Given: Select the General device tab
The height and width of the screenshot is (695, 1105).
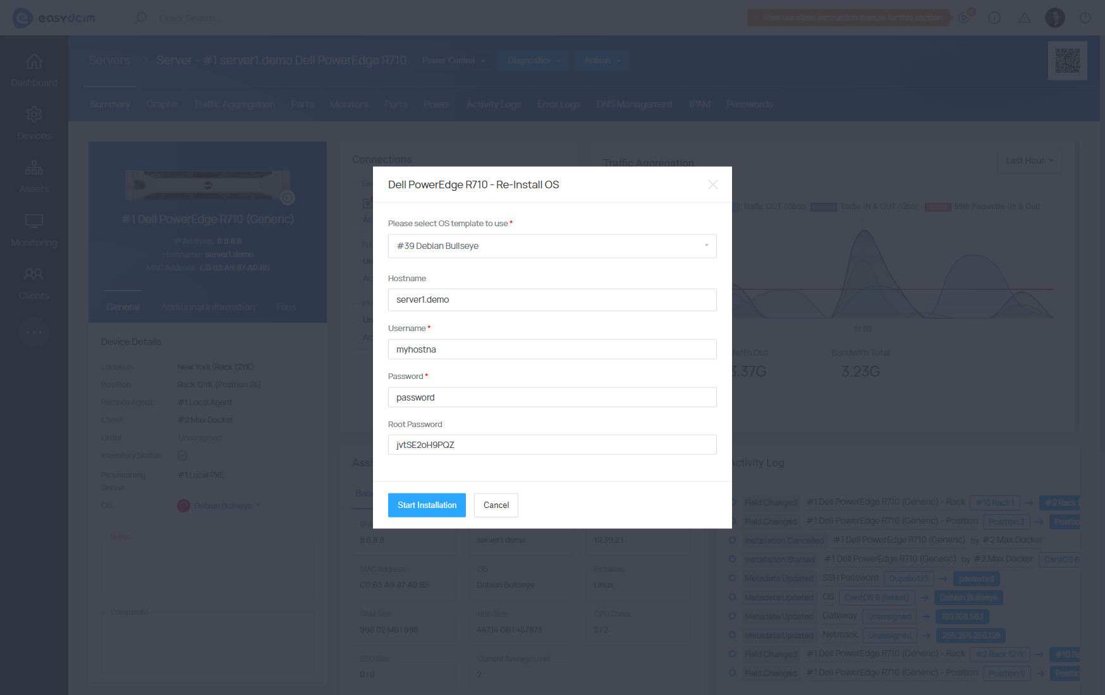Looking at the screenshot, I should tap(123, 307).
